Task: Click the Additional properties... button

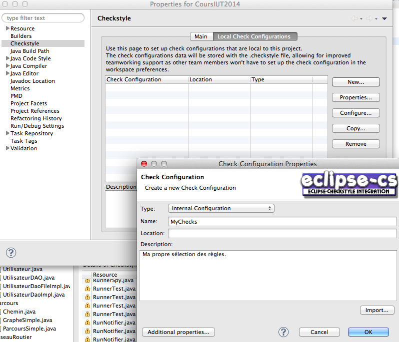Action: pyautogui.click(x=178, y=332)
